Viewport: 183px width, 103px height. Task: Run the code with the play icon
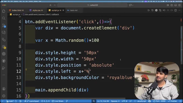click(149, 10)
